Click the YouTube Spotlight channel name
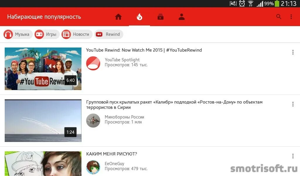 click(122, 60)
